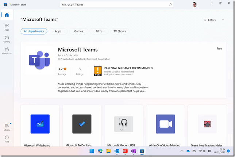Image resolution: width=235 pixels, height=157 pixels.
Task: Select the Films filter chip
Action: click(x=99, y=31)
